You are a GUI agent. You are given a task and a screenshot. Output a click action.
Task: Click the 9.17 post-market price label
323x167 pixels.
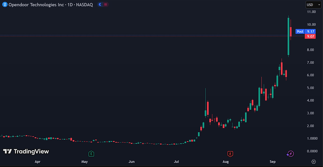[x=310, y=31]
